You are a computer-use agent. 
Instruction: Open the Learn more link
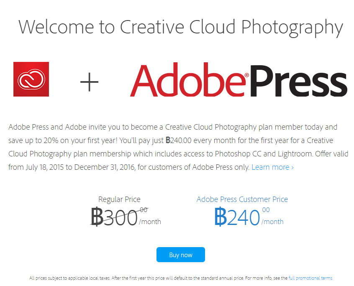[270, 167]
